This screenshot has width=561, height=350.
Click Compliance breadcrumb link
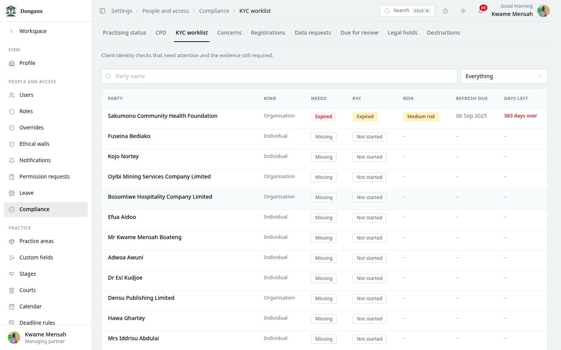[214, 11]
